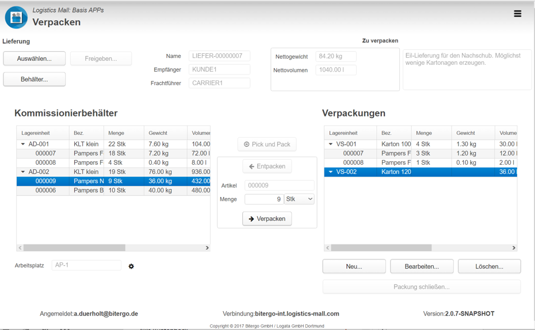535x330 pixels.
Task: Click the Arbeitsplatz field AP-1
Action: tap(86, 265)
